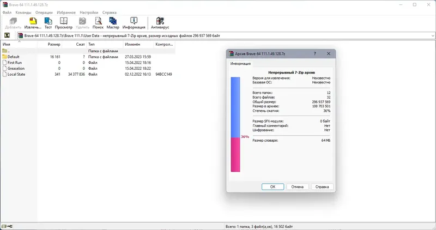Click the archive icon in address bar
Screen dimensions: 436x230
[x=20, y=35]
